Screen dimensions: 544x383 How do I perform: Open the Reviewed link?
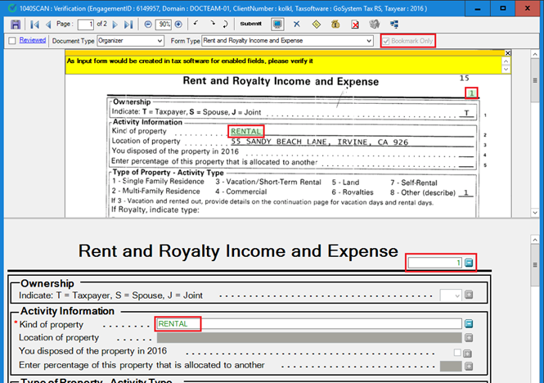click(x=33, y=40)
